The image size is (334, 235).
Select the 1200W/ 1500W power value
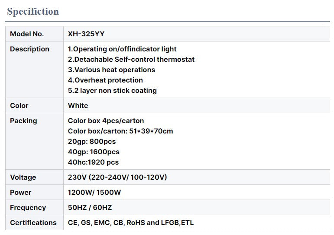(94, 193)
